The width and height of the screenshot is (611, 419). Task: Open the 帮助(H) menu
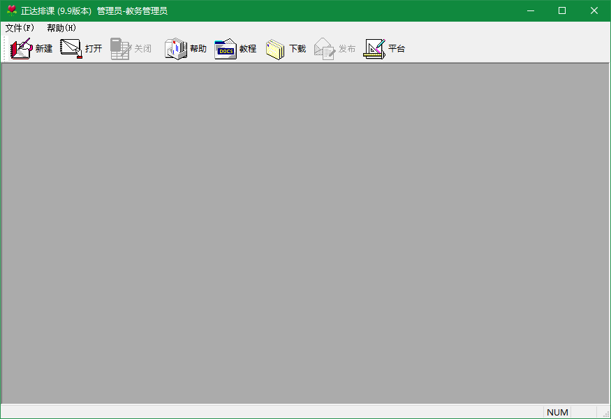61,28
